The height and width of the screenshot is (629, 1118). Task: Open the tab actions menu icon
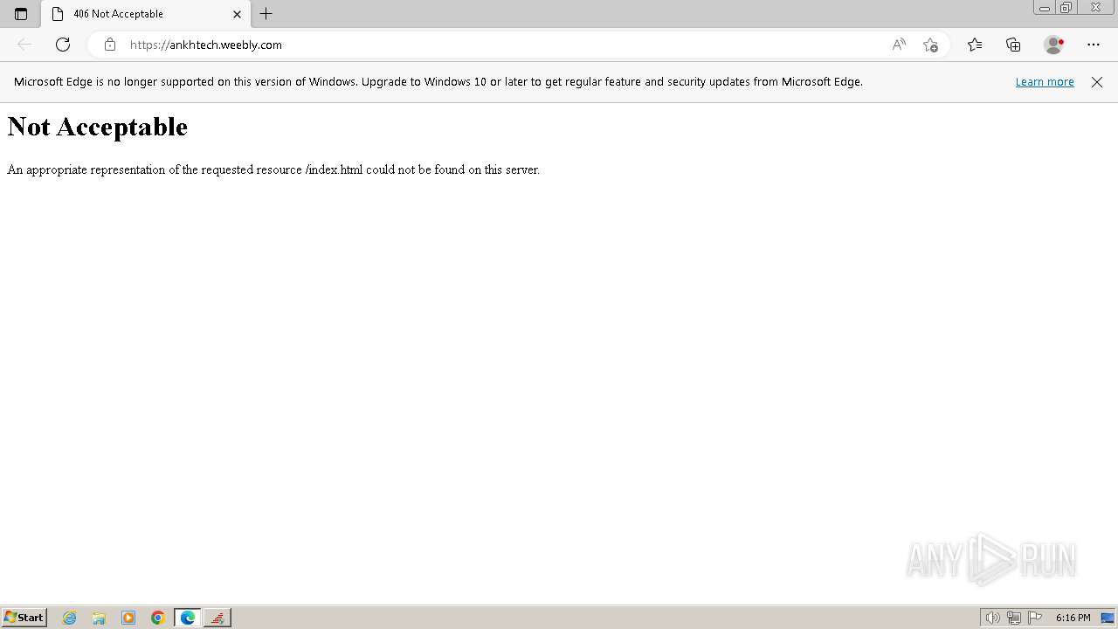pos(21,14)
